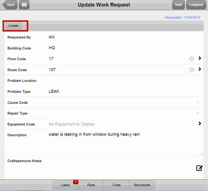
Task: Switch to the Parts tab
Action: (x=91, y=185)
